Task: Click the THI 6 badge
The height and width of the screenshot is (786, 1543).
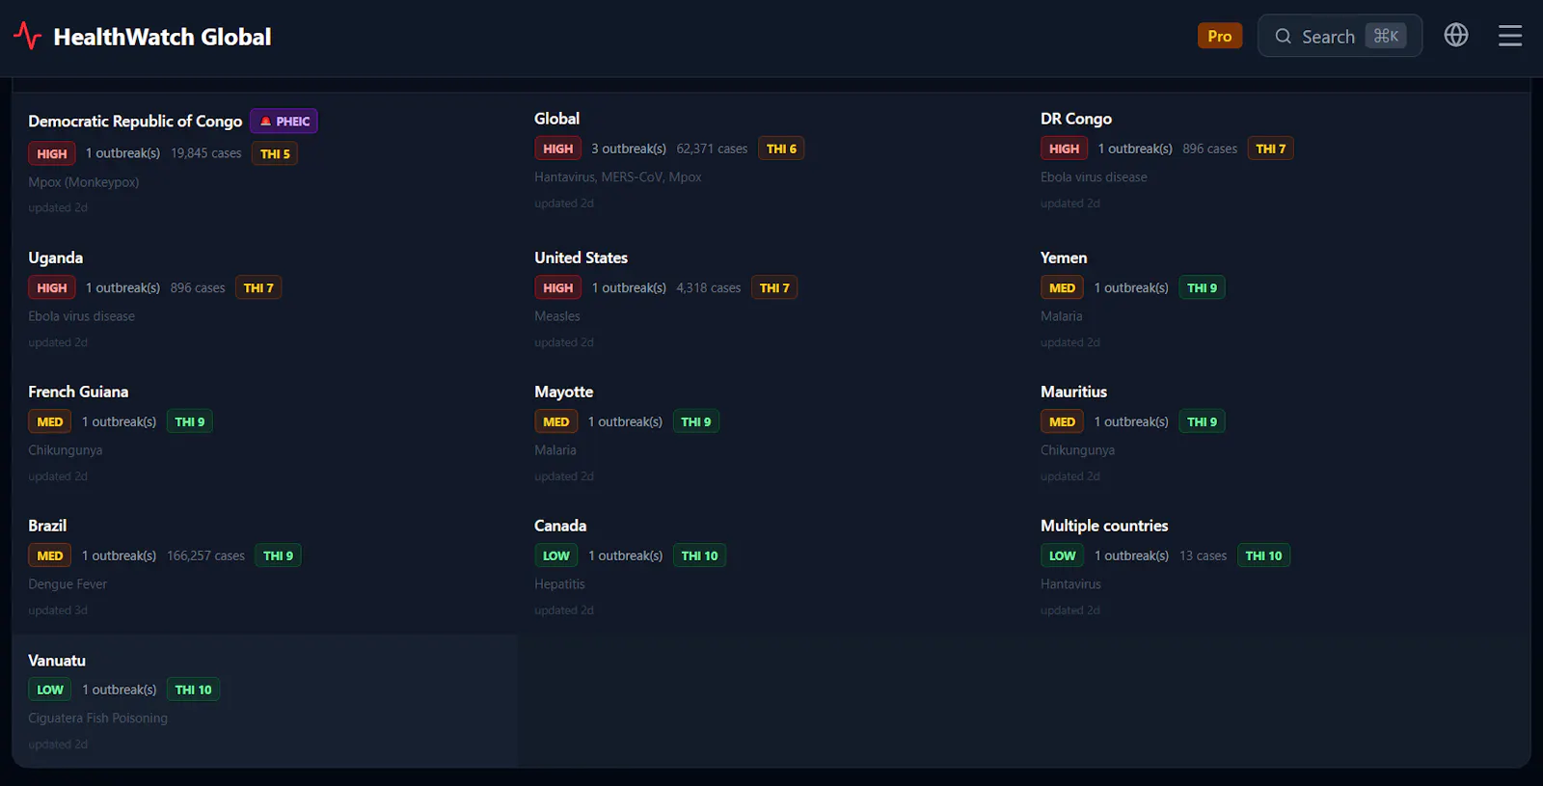Action: tap(781, 149)
